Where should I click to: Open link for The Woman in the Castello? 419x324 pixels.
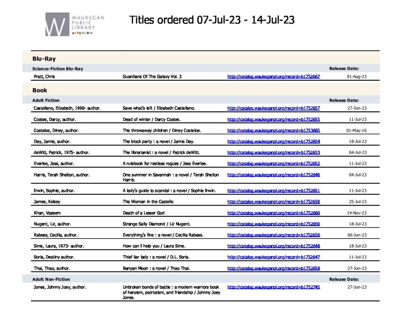[274, 202]
